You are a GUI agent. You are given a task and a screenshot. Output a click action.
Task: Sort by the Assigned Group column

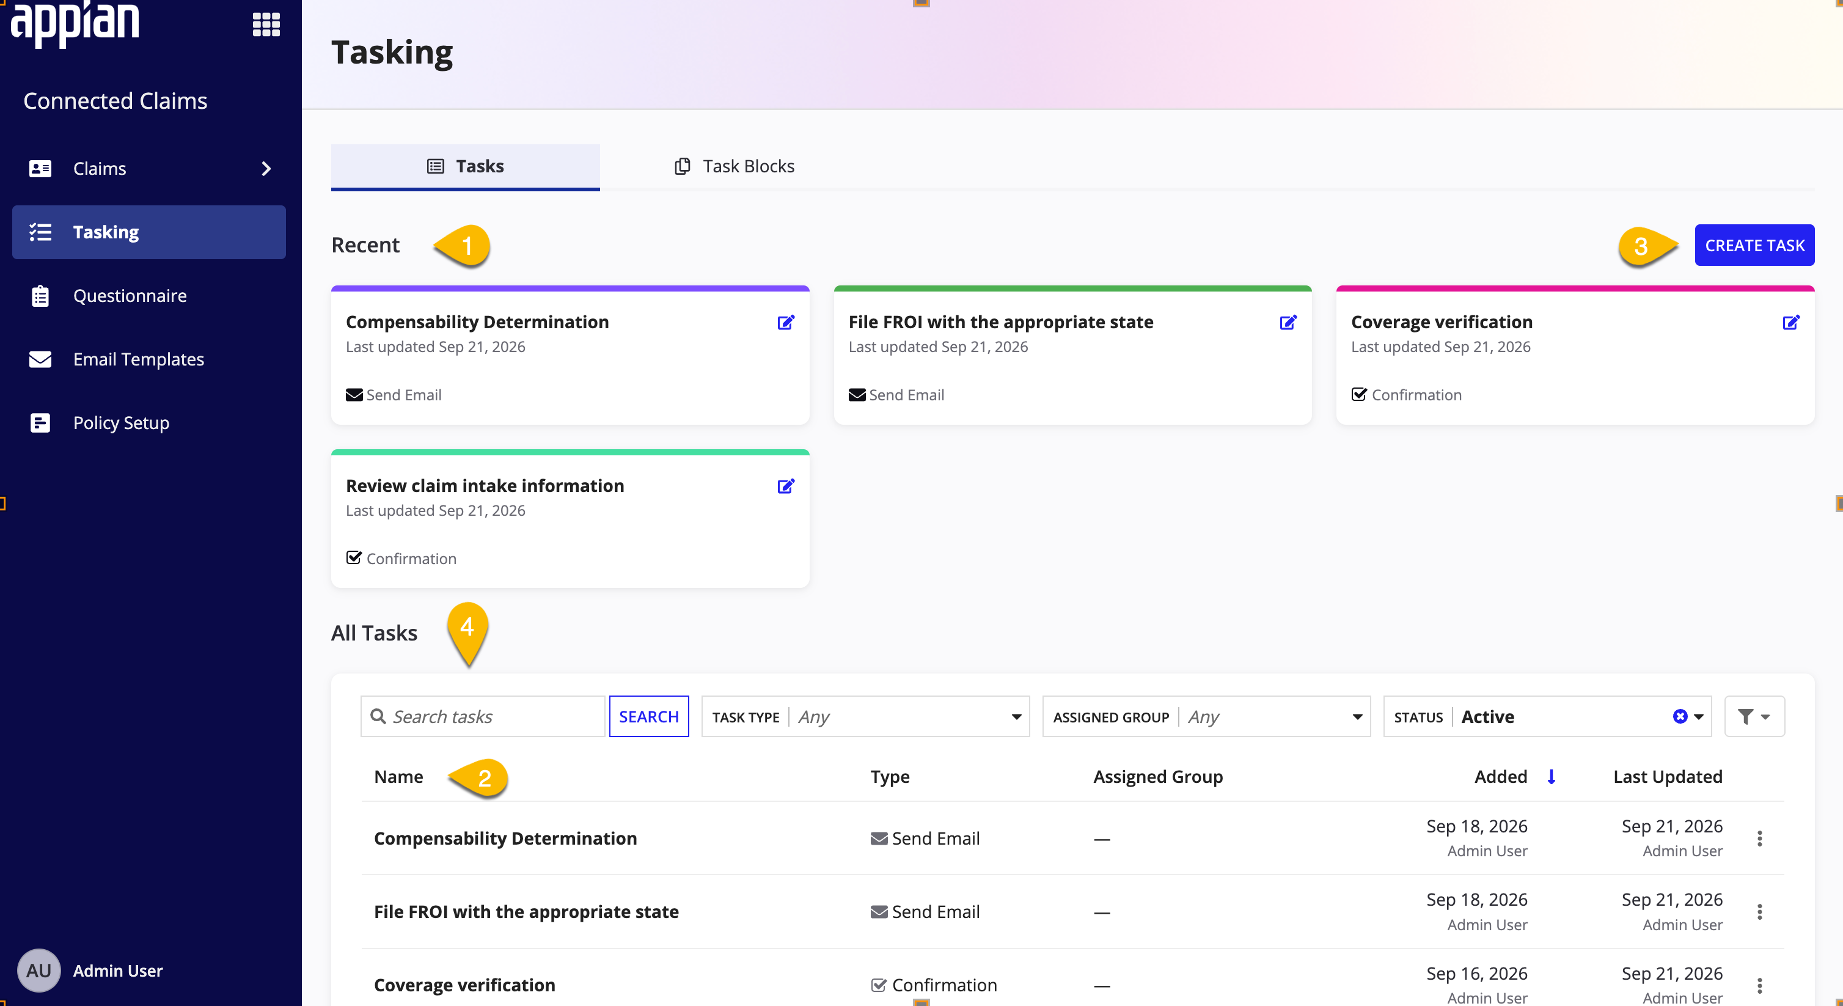(1159, 776)
